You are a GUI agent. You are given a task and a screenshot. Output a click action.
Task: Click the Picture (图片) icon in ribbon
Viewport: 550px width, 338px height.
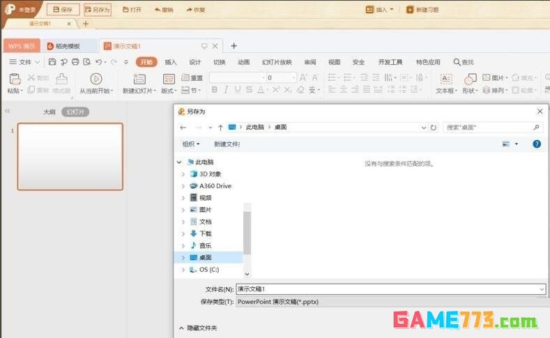pyautogui.click(x=486, y=77)
